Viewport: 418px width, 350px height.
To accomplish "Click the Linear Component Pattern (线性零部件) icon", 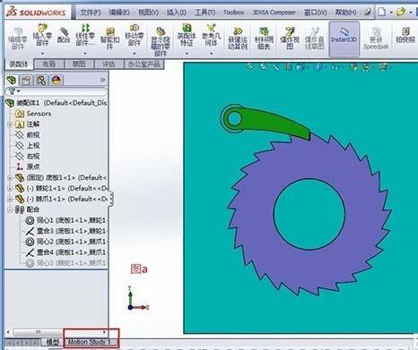I will point(85,28).
